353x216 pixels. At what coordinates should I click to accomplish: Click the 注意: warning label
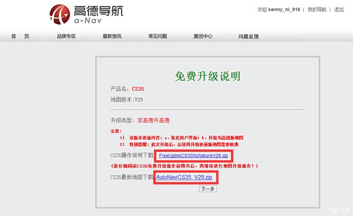tap(116, 131)
